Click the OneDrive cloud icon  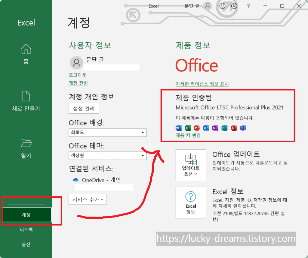click(x=76, y=180)
